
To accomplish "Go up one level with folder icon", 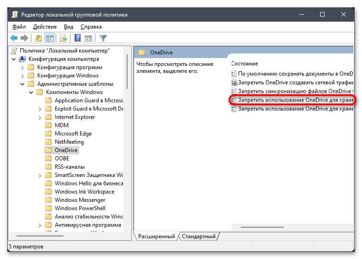I will [x=39, y=38].
